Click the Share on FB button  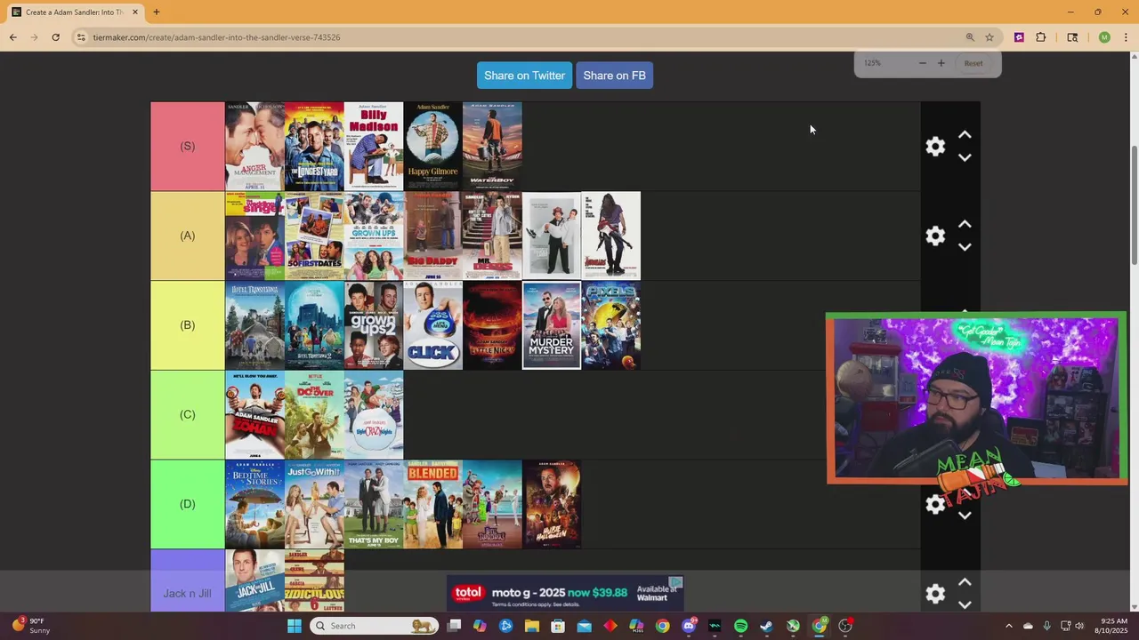pos(614,76)
